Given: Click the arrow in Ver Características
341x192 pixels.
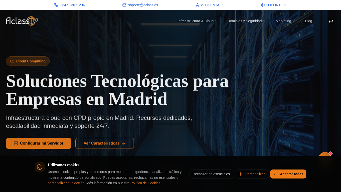Looking at the screenshot, I should (124, 143).
